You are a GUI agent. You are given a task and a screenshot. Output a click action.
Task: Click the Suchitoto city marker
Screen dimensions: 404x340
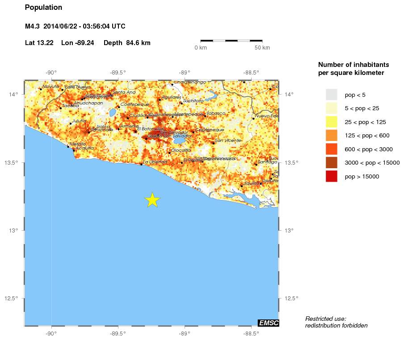(181, 103)
